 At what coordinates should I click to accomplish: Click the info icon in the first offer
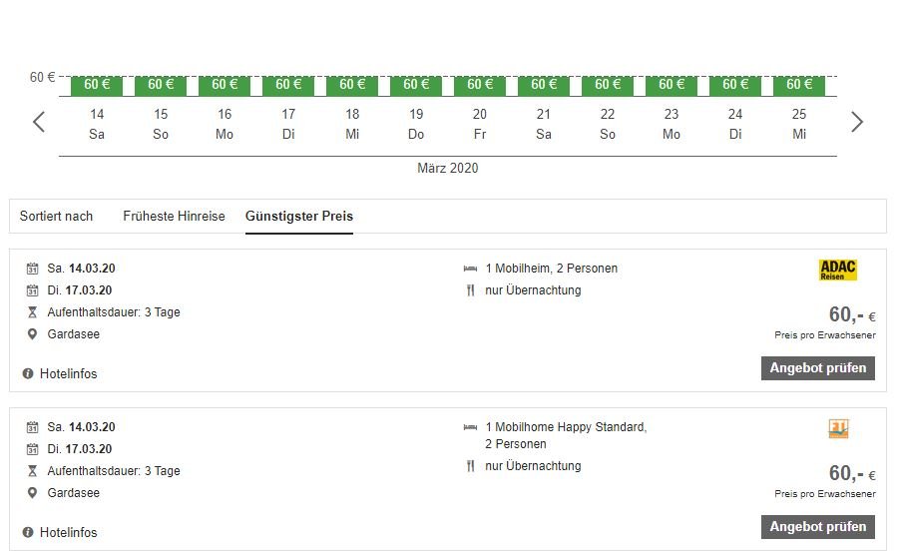tap(28, 374)
